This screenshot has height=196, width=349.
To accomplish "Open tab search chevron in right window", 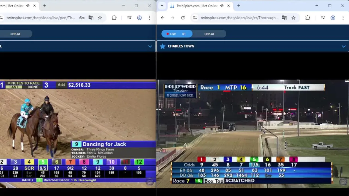I will [162, 6].
